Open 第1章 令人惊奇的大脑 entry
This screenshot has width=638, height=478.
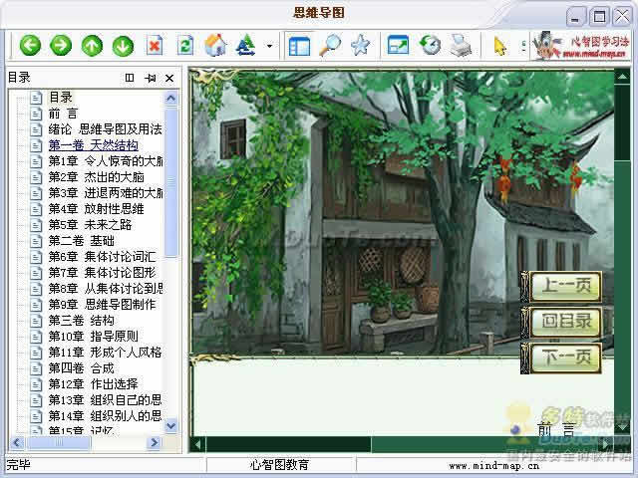[x=106, y=161]
